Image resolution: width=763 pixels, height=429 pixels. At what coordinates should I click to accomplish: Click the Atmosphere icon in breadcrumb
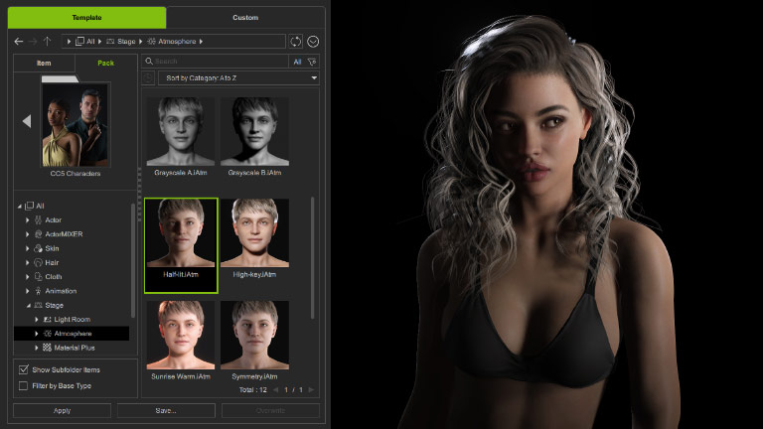coord(151,42)
